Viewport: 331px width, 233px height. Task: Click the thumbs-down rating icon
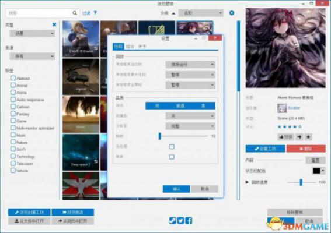pos(299,137)
